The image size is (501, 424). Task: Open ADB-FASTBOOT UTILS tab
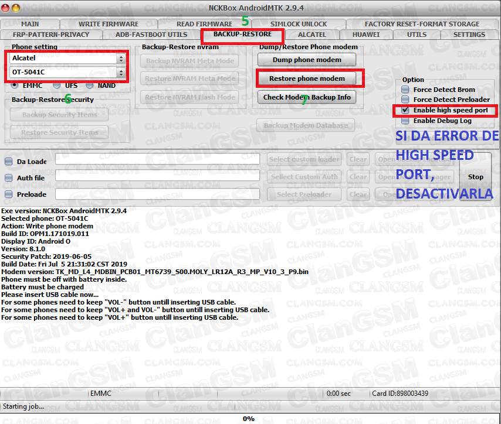[x=151, y=35]
